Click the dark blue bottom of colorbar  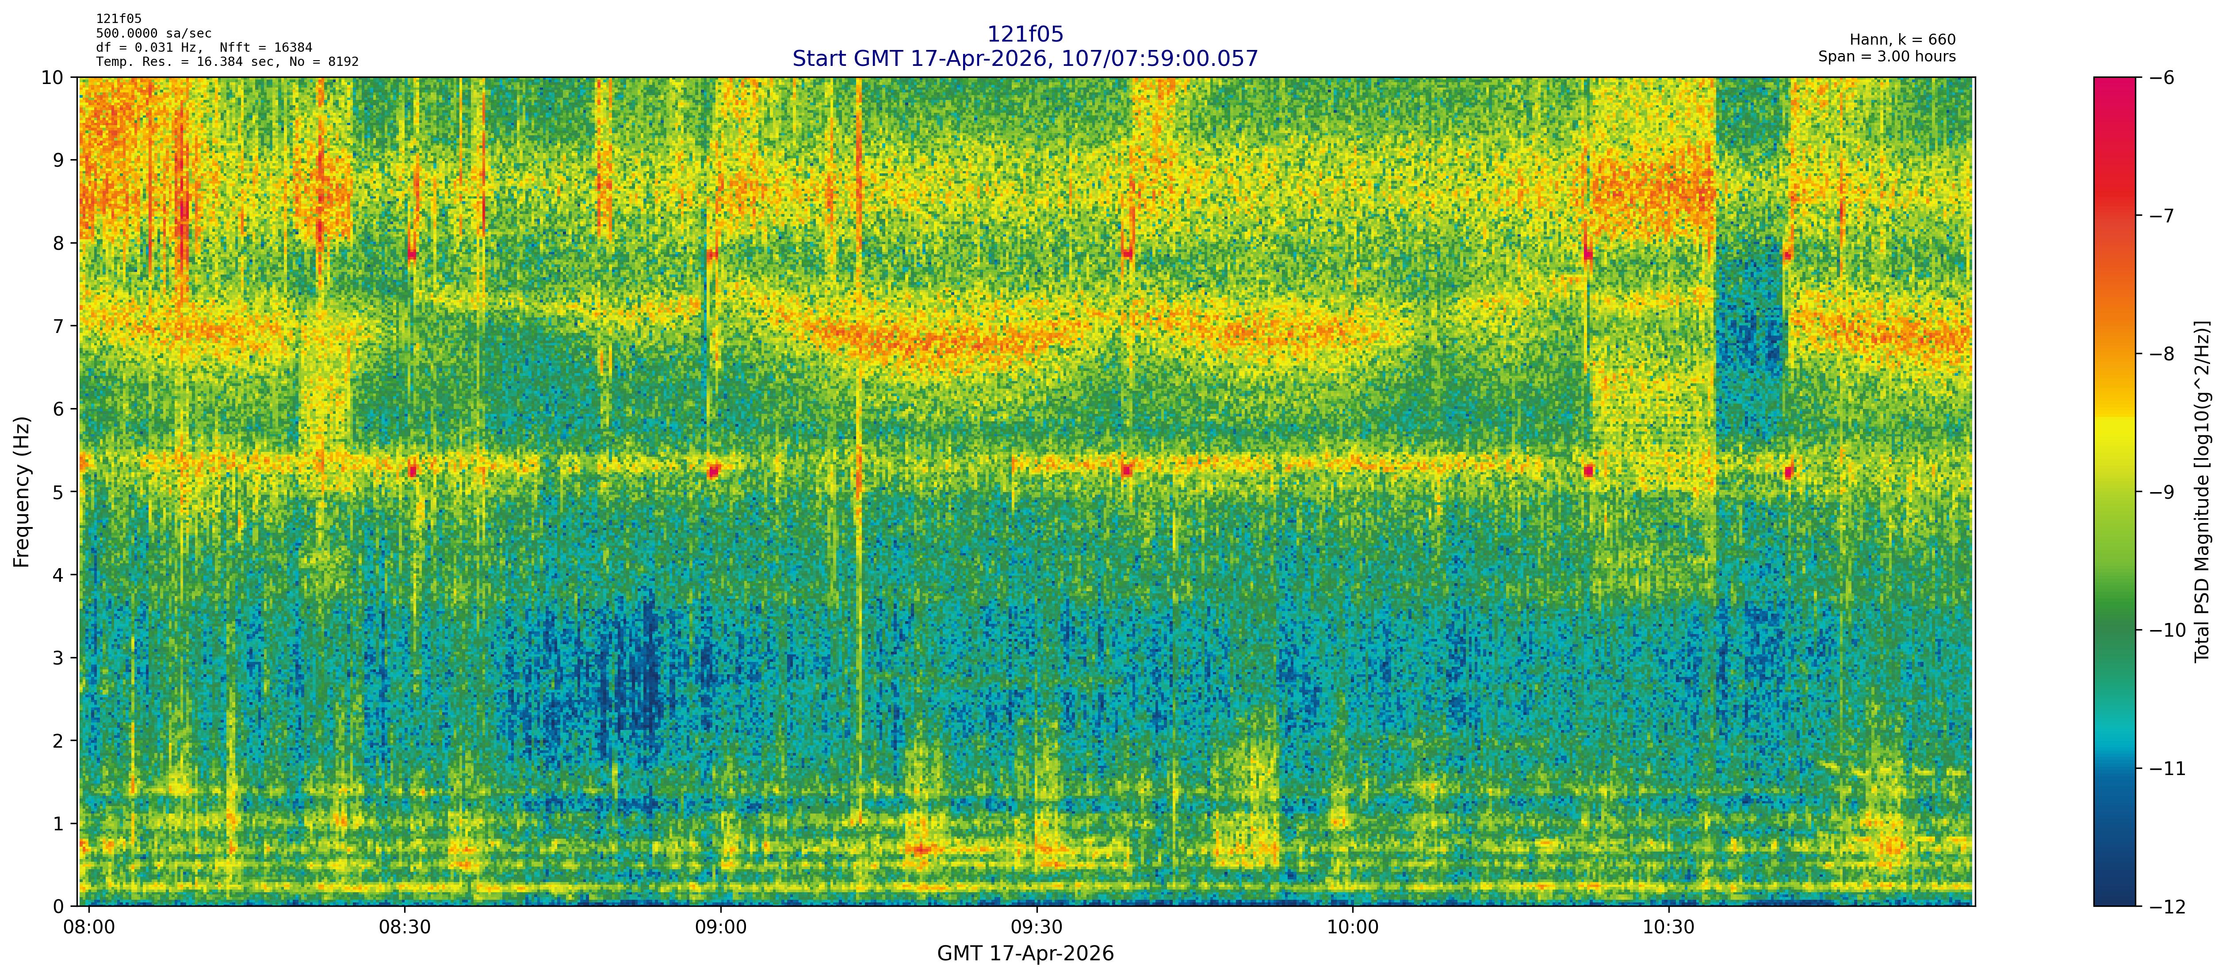(2114, 890)
